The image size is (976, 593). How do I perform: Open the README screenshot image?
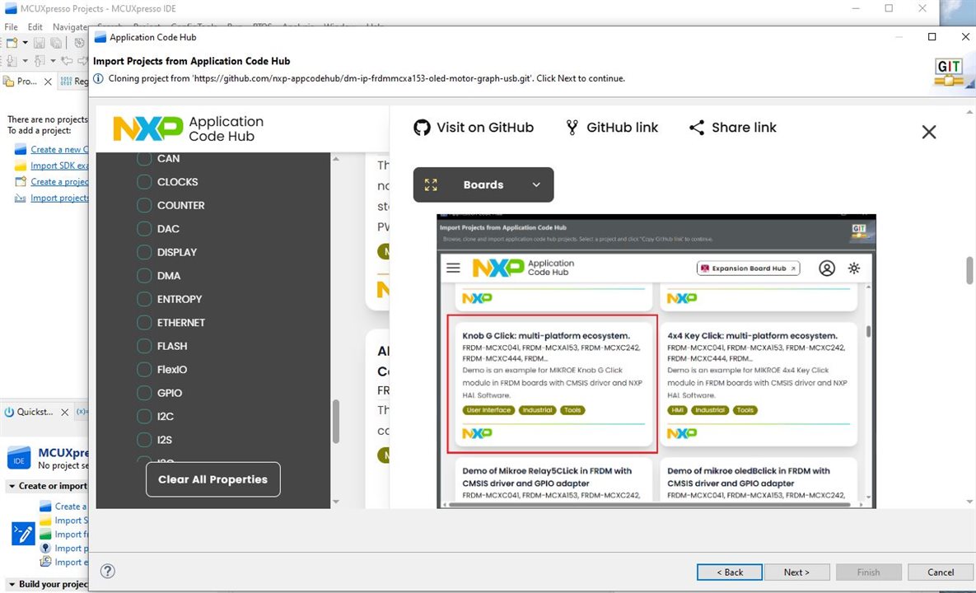coord(656,362)
